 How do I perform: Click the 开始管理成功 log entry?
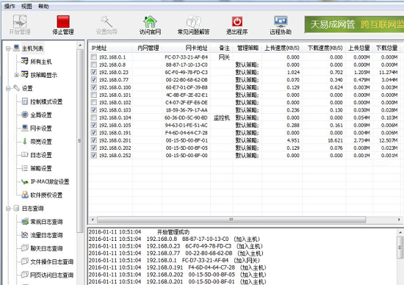(x=173, y=232)
